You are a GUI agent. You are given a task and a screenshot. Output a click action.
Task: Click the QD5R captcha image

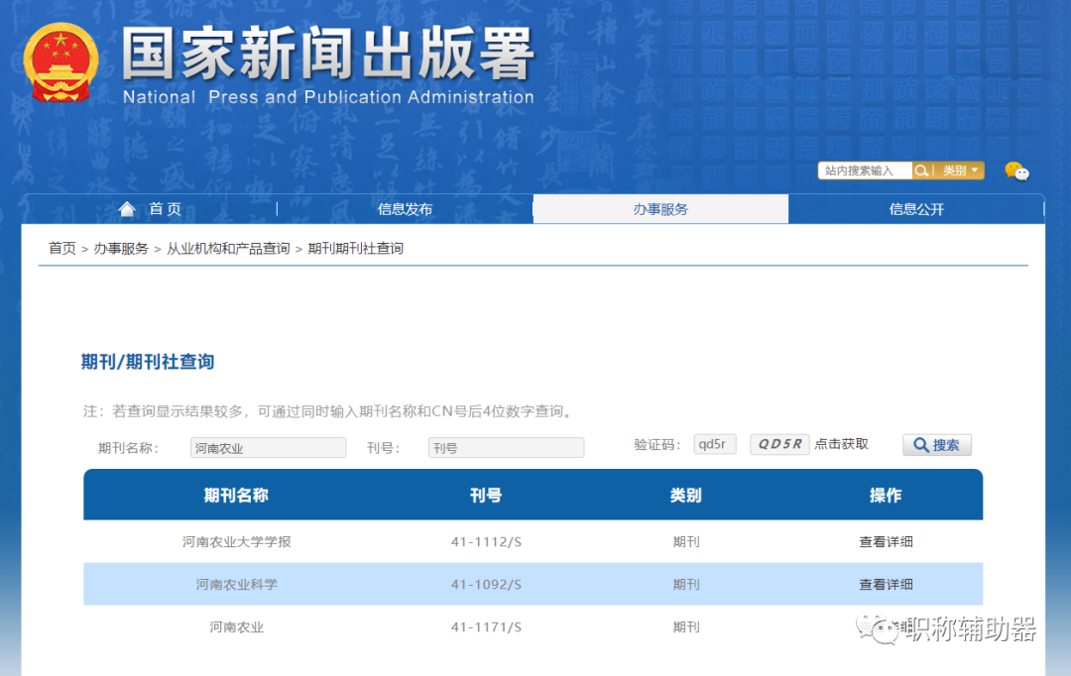[x=779, y=444]
